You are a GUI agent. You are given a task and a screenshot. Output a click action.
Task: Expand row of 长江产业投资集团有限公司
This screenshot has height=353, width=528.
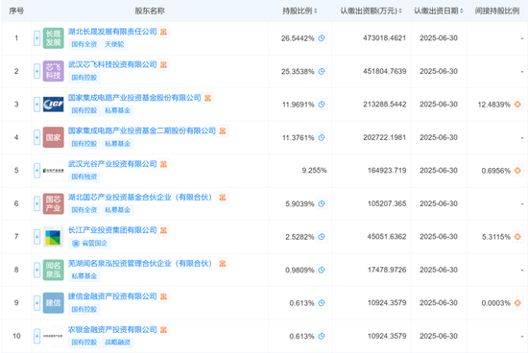(37, 237)
